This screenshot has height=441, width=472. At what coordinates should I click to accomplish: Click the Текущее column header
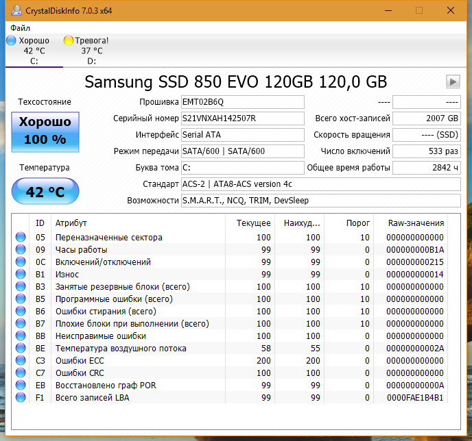(x=253, y=223)
